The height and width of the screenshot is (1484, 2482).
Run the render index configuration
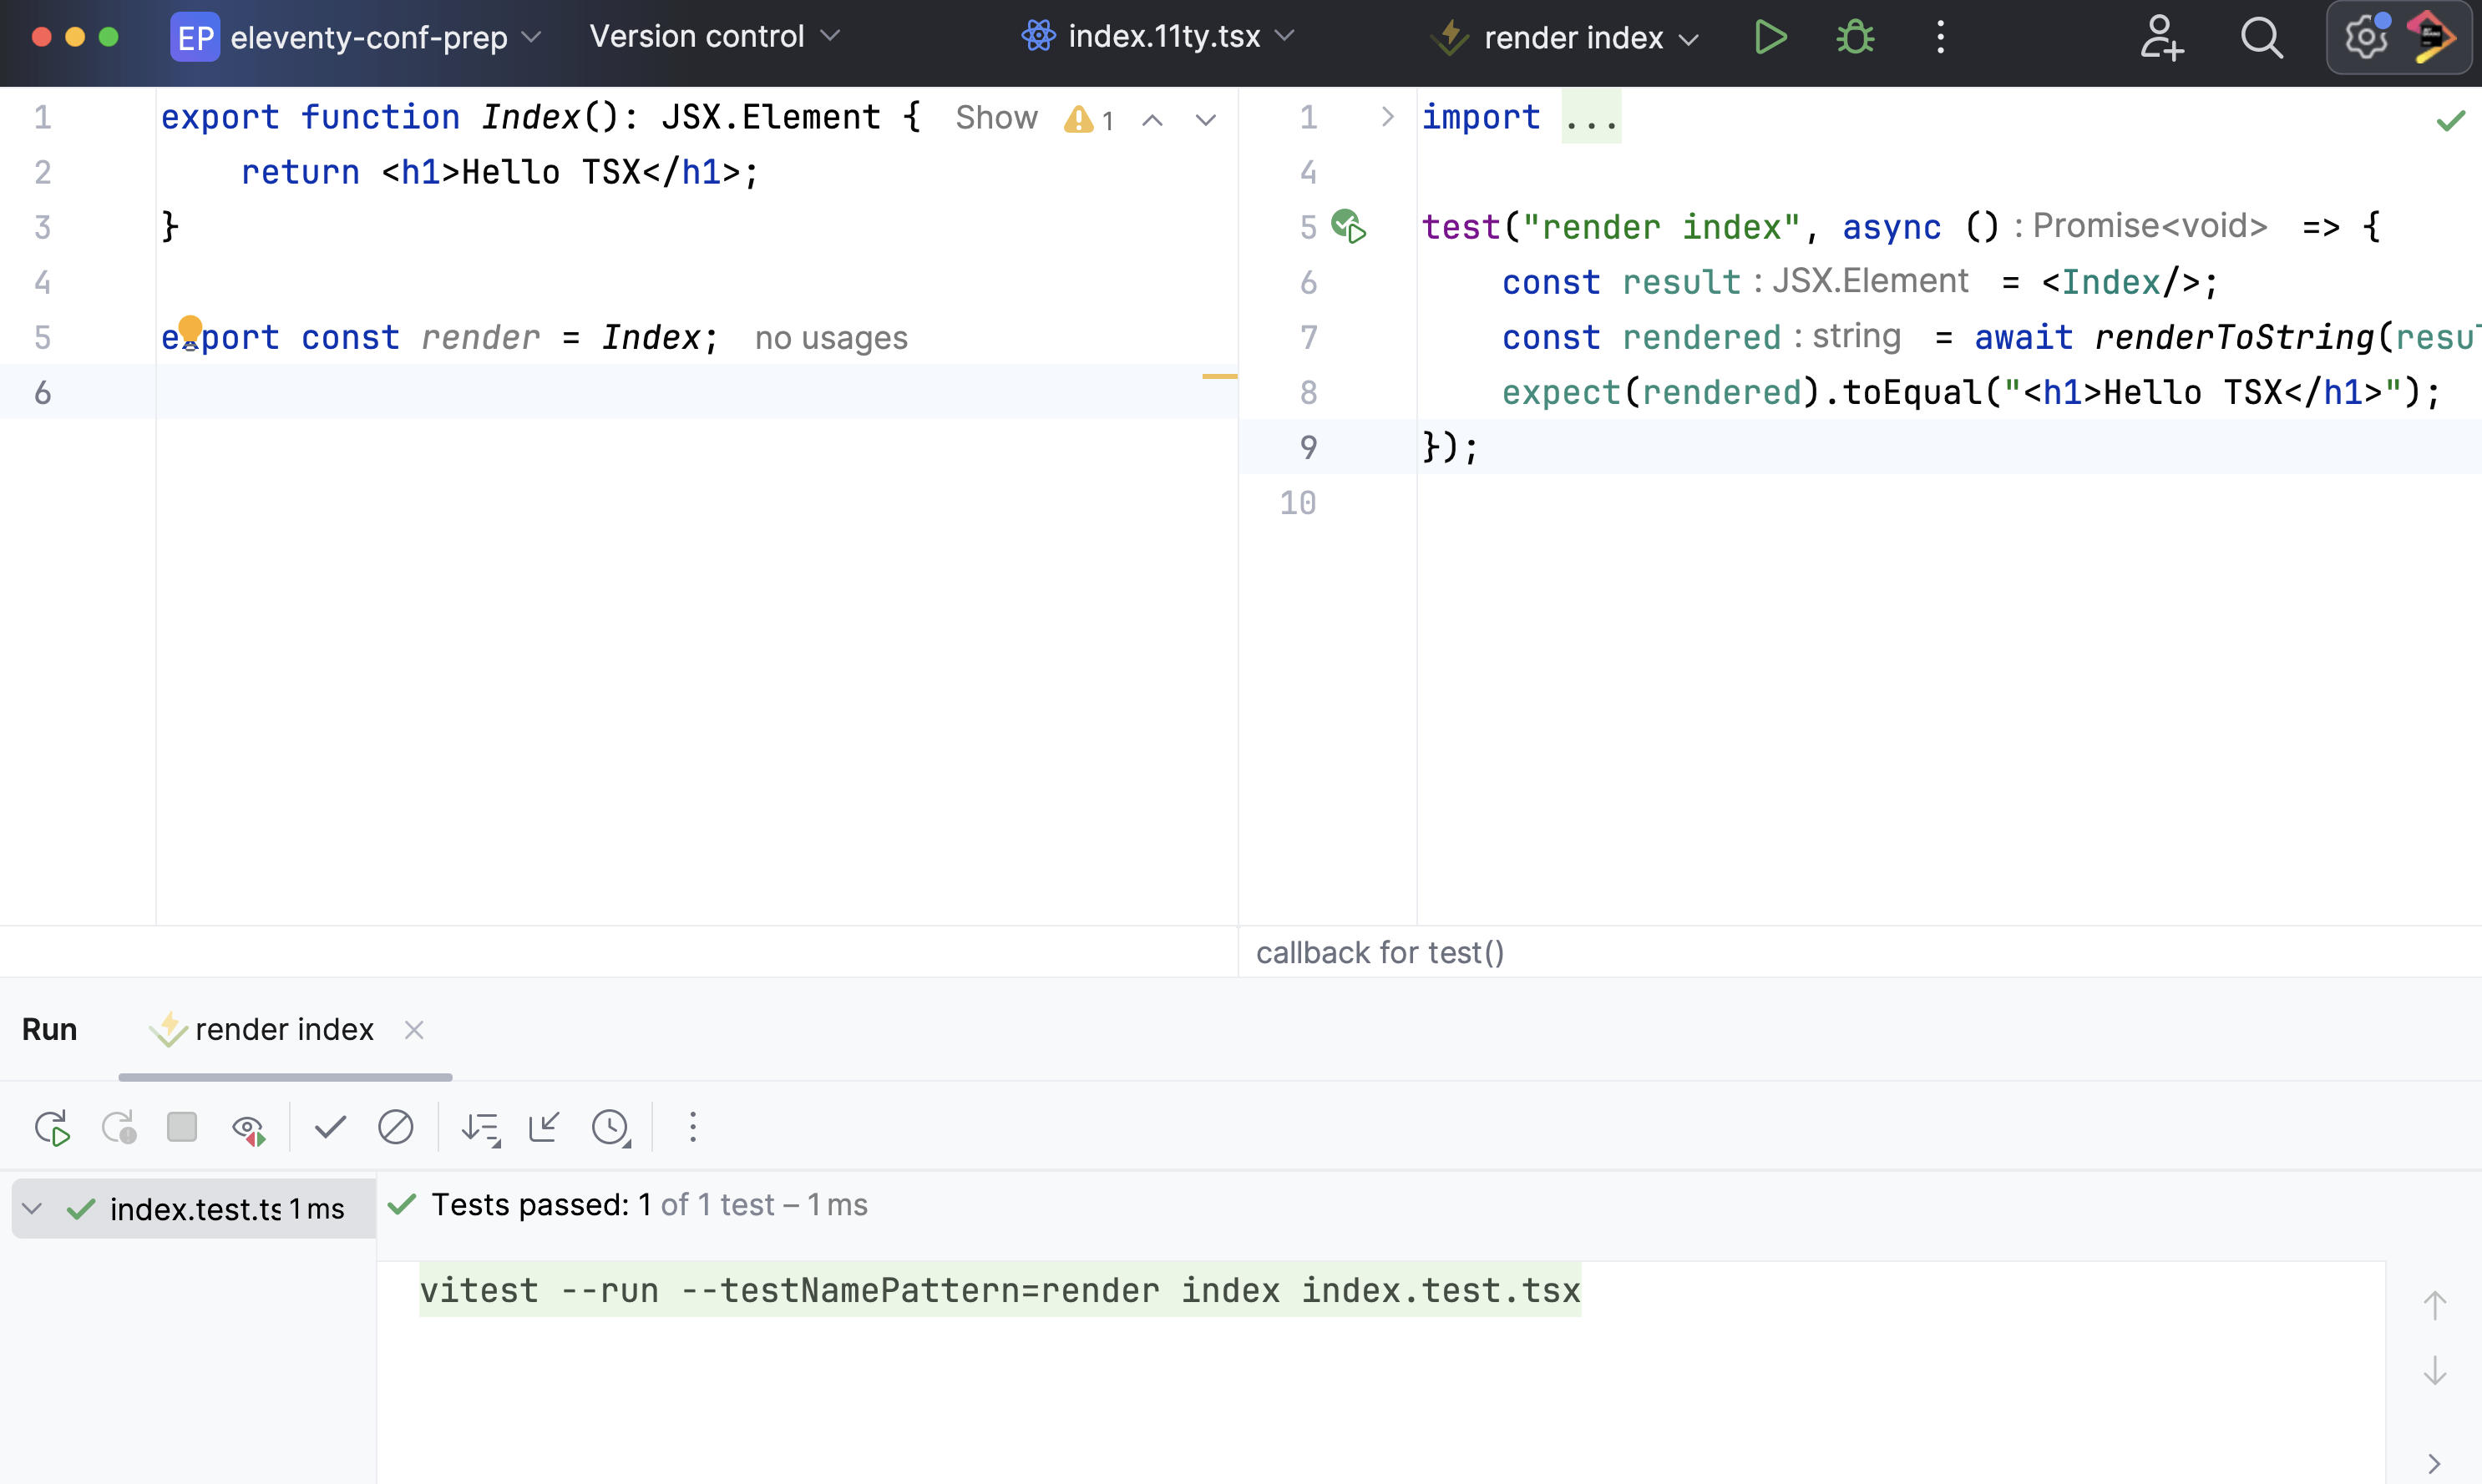pos(1770,37)
